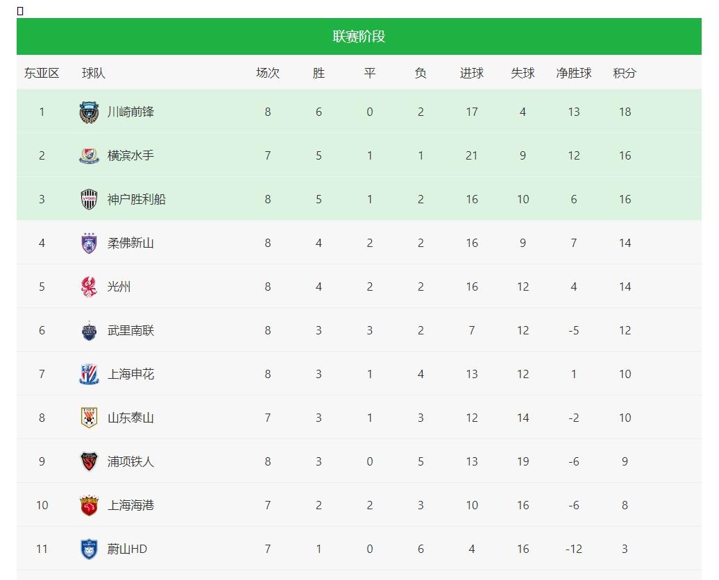This screenshot has height=580, width=719.
Task: Click the Vissel Kobe team crest
Action: (89, 199)
